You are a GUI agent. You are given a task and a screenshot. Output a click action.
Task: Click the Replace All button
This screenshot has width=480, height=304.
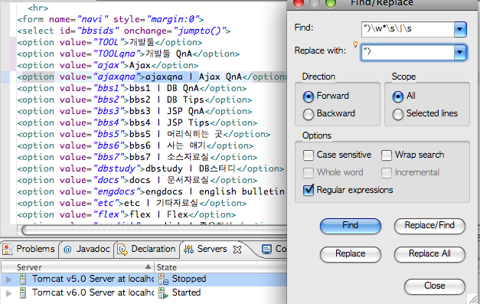pos(429,254)
